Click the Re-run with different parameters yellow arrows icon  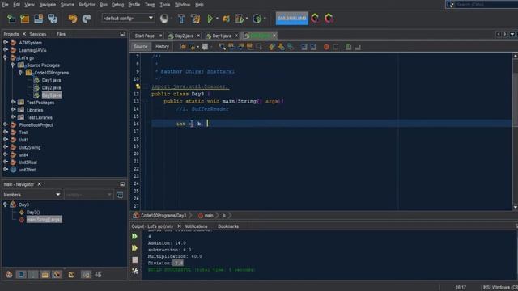[x=135, y=248]
